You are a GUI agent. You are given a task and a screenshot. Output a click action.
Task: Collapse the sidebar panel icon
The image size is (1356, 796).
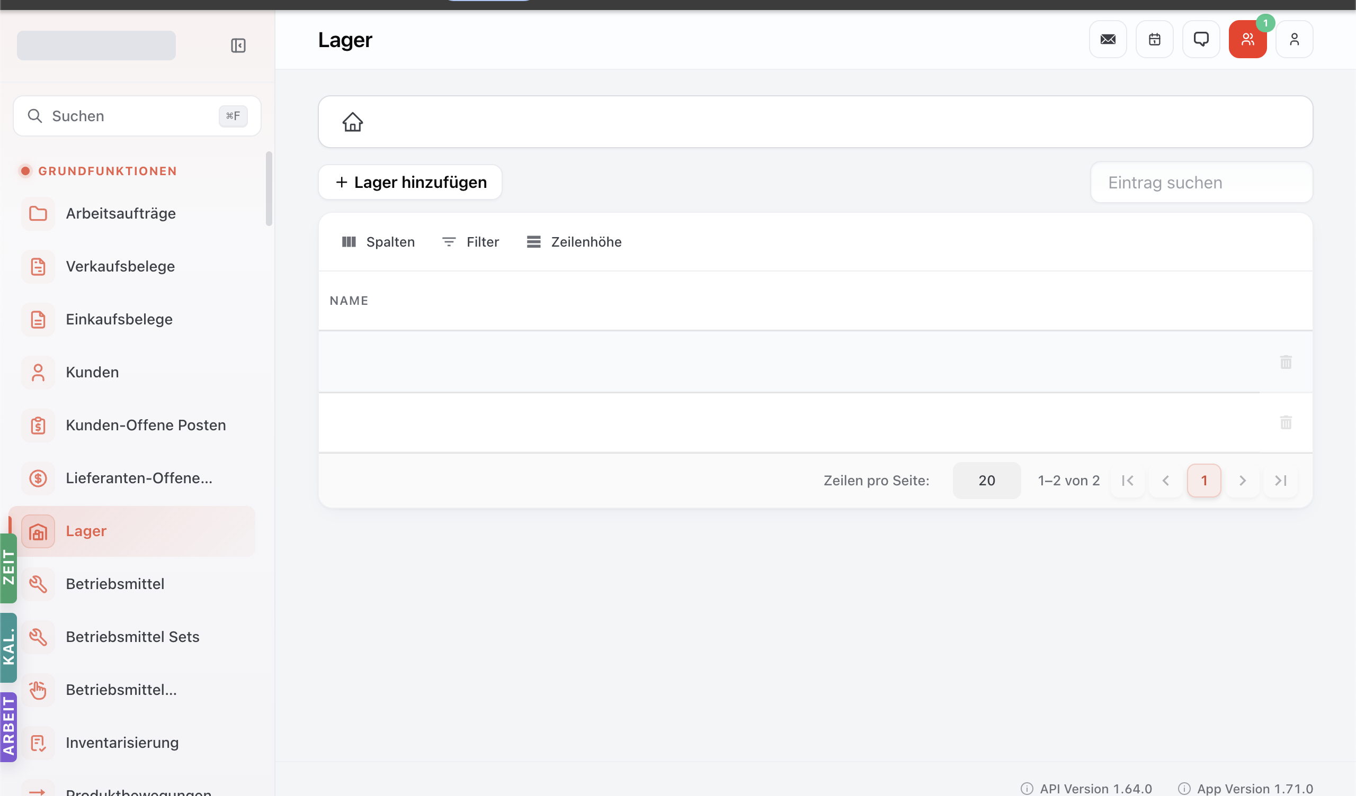(238, 45)
